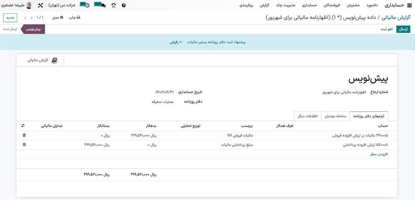Switch company شرکت من (تهران)
The image size is (415, 200).
click(x=62, y=5)
